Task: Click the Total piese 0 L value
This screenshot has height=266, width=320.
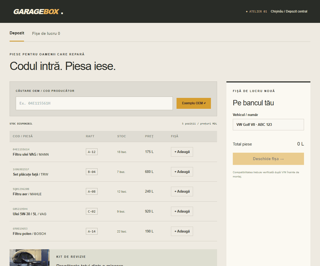Action: pos(301,144)
